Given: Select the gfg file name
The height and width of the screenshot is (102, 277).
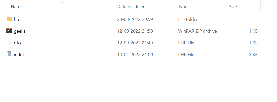Looking at the screenshot, I should coord(17,43).
